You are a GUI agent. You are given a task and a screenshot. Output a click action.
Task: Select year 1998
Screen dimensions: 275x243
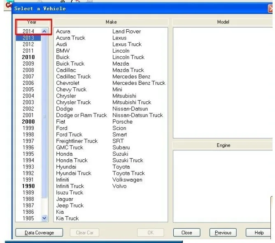(28, 134)
